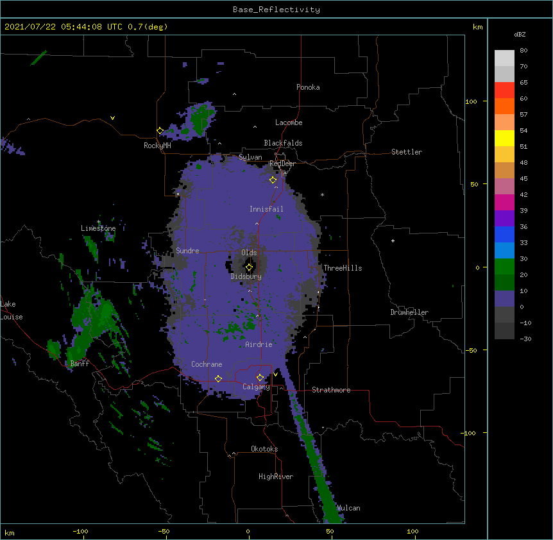
Task: Click the Calgary city label
Action: coord(256,387)
